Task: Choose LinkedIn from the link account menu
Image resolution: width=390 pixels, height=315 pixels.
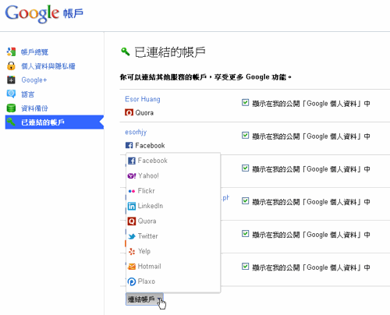Action: [x=173, y=206]
